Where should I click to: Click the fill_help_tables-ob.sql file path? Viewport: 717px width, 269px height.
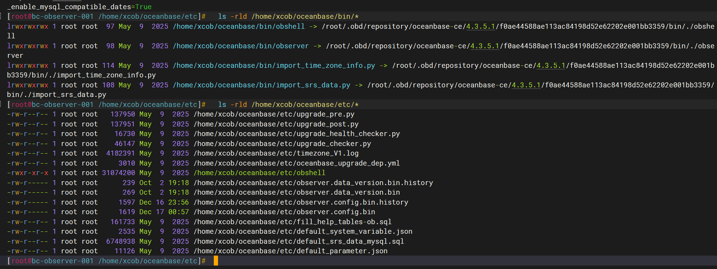[x=292, y=222]
